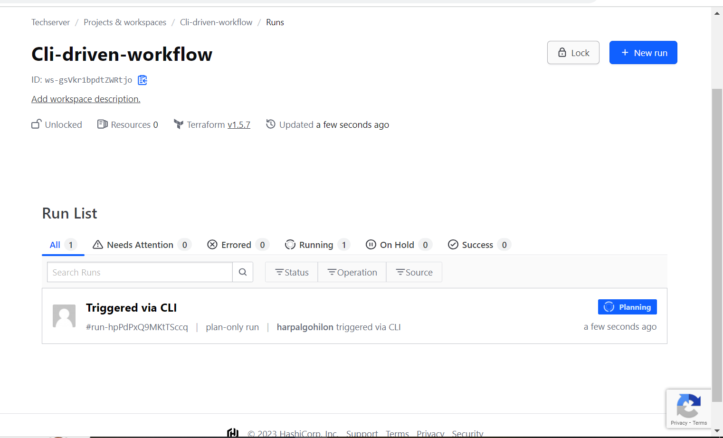Viewport: 723px width, 438px height.
Task: Open footer Terms link
Action: (397, 433)
